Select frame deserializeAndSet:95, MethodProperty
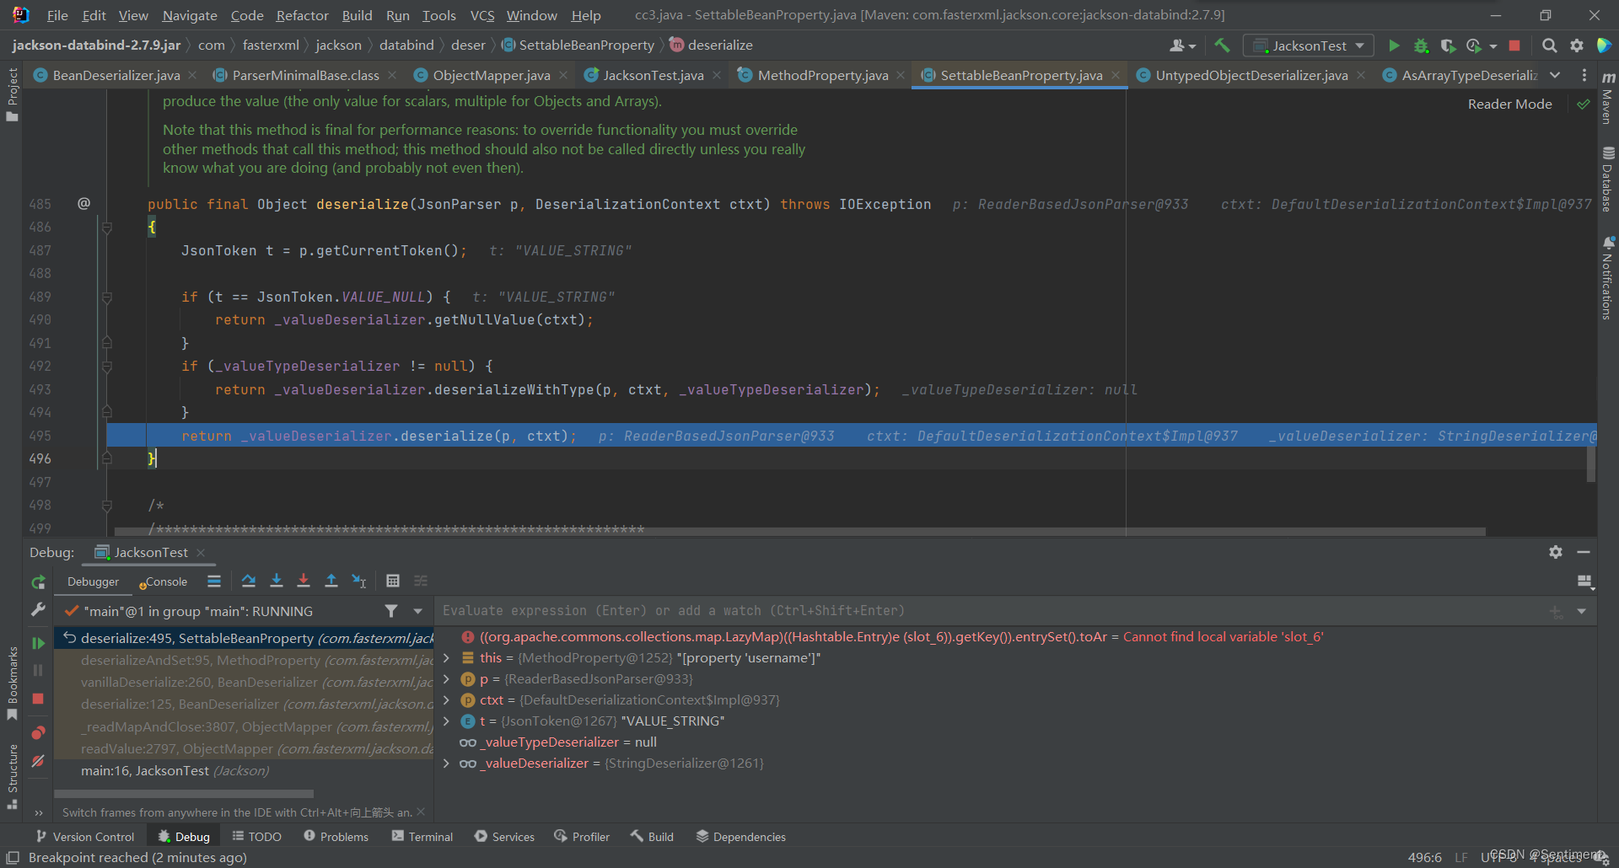1619x868 pixels. point(245,661)
